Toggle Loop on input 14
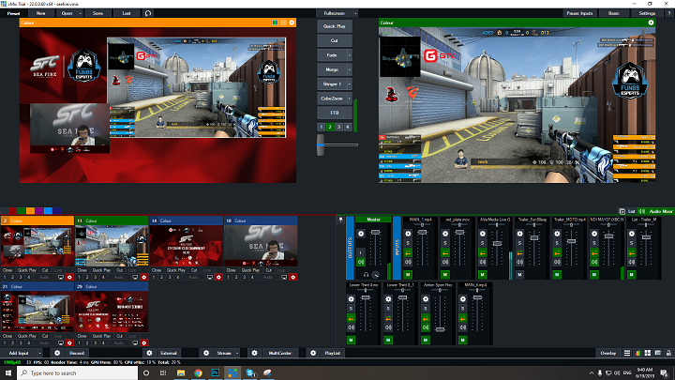Image resolution: width=675 pixels, height=380 pixels. point(206,270)
